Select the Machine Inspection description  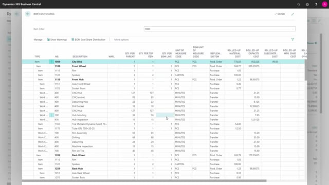82,146
